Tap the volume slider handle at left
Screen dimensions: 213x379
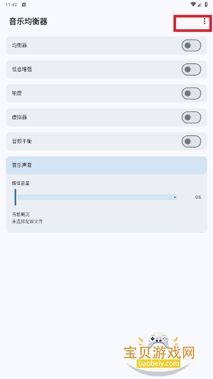click(x=15, y=197)
